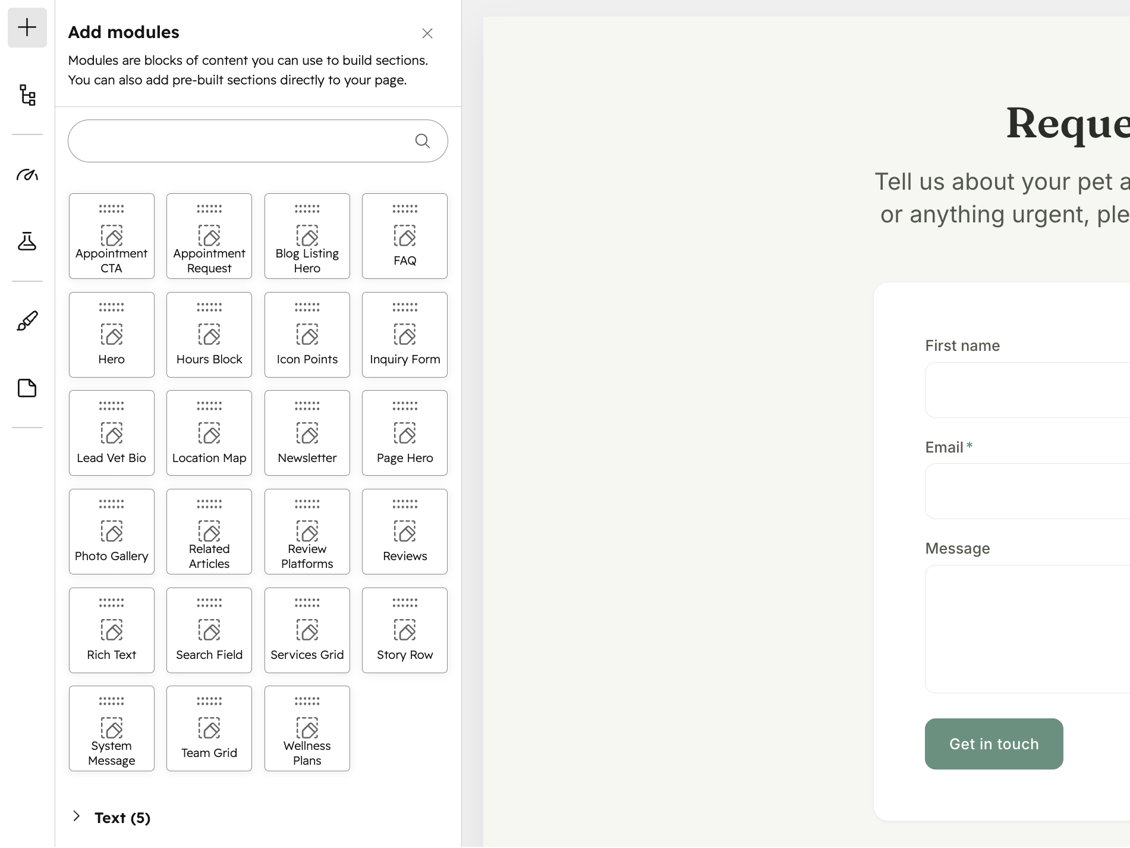
Task: Open the gauge optimization icon
Action: 27,174
